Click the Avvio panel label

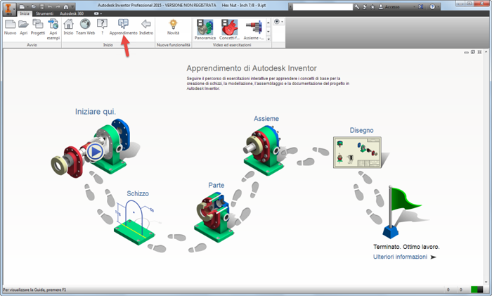tap(32, 45)
